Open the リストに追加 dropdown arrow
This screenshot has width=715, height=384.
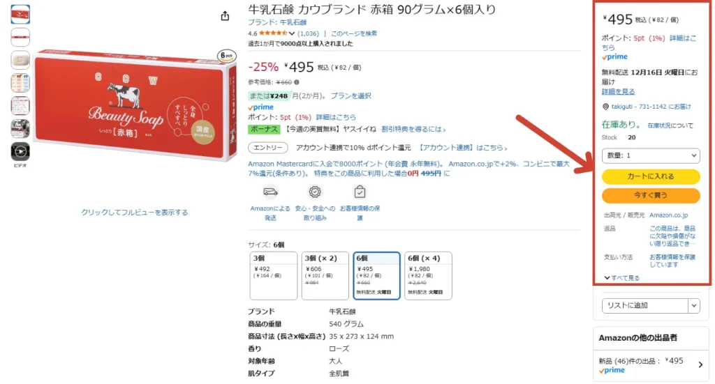tap(693, 306)
